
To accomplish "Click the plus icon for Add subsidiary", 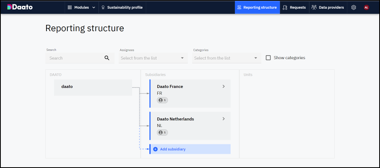I will (x=155, y=149).
